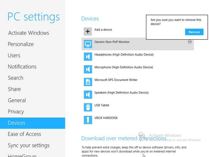Go to Users settings
This screenshot has height=157, width=209.
coord(14,55)
